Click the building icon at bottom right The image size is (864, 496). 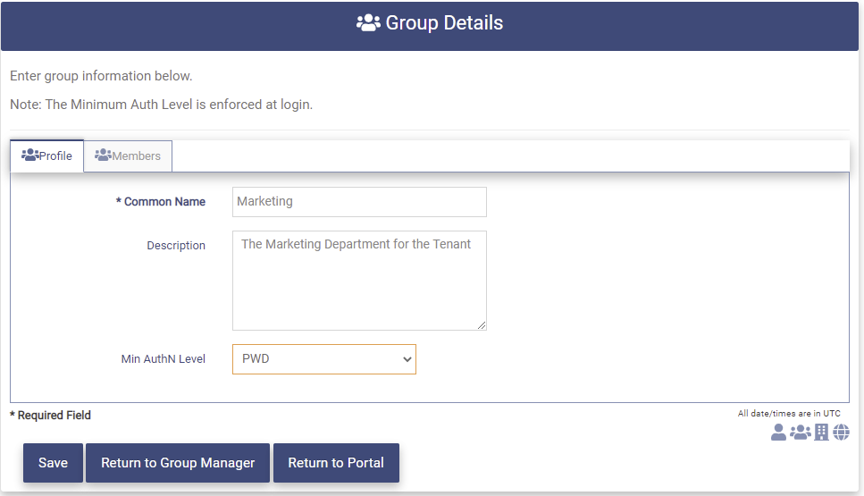[821, 433]
